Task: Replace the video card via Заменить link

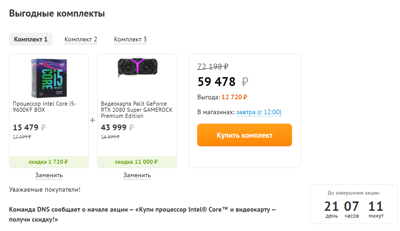Action: tap(137, 175)
